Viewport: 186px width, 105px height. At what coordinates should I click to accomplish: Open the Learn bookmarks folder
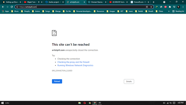coord(129,11)
